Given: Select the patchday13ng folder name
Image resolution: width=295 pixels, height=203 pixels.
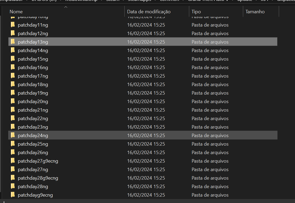Looking at the screenshot, I should [x=33, y=42].
